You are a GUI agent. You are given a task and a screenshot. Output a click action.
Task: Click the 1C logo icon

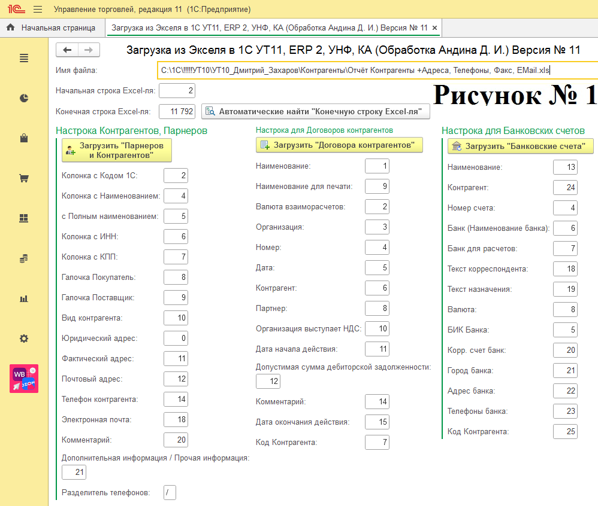tap(16, 9)
